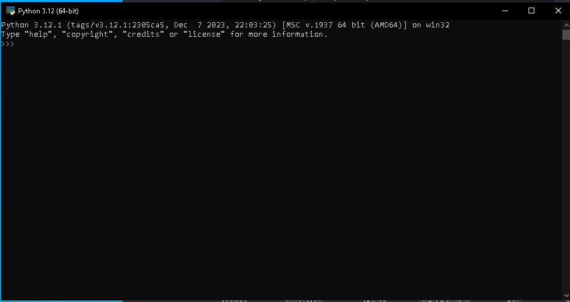This screenshot has width=570, height=302.
Task: Click the "Python 3.12.1" version text
Action: coord(32,25)
